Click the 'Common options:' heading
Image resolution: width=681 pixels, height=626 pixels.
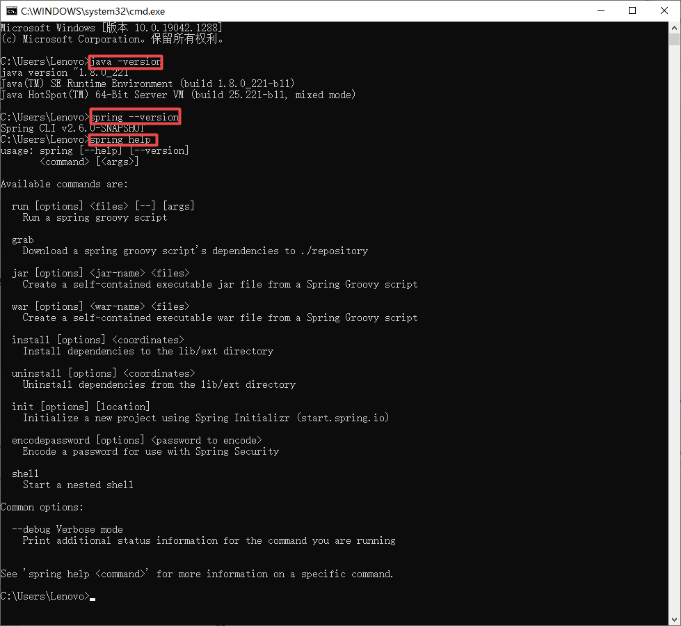pyautogui.click(x=42, y=508)
